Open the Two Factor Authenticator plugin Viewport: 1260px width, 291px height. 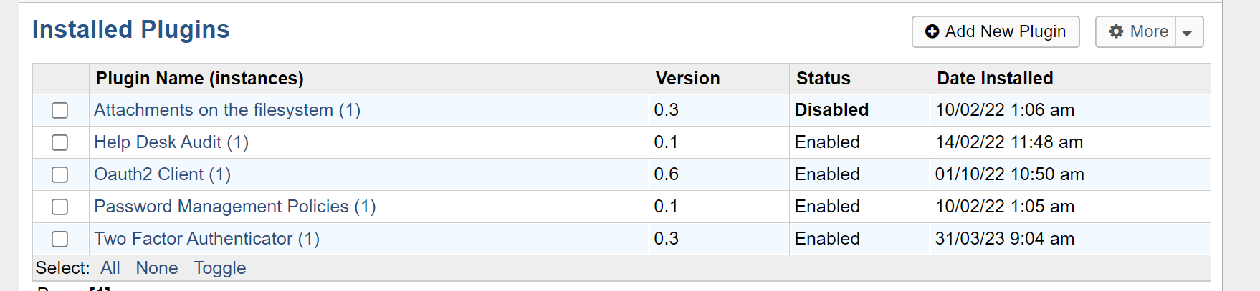206,239
